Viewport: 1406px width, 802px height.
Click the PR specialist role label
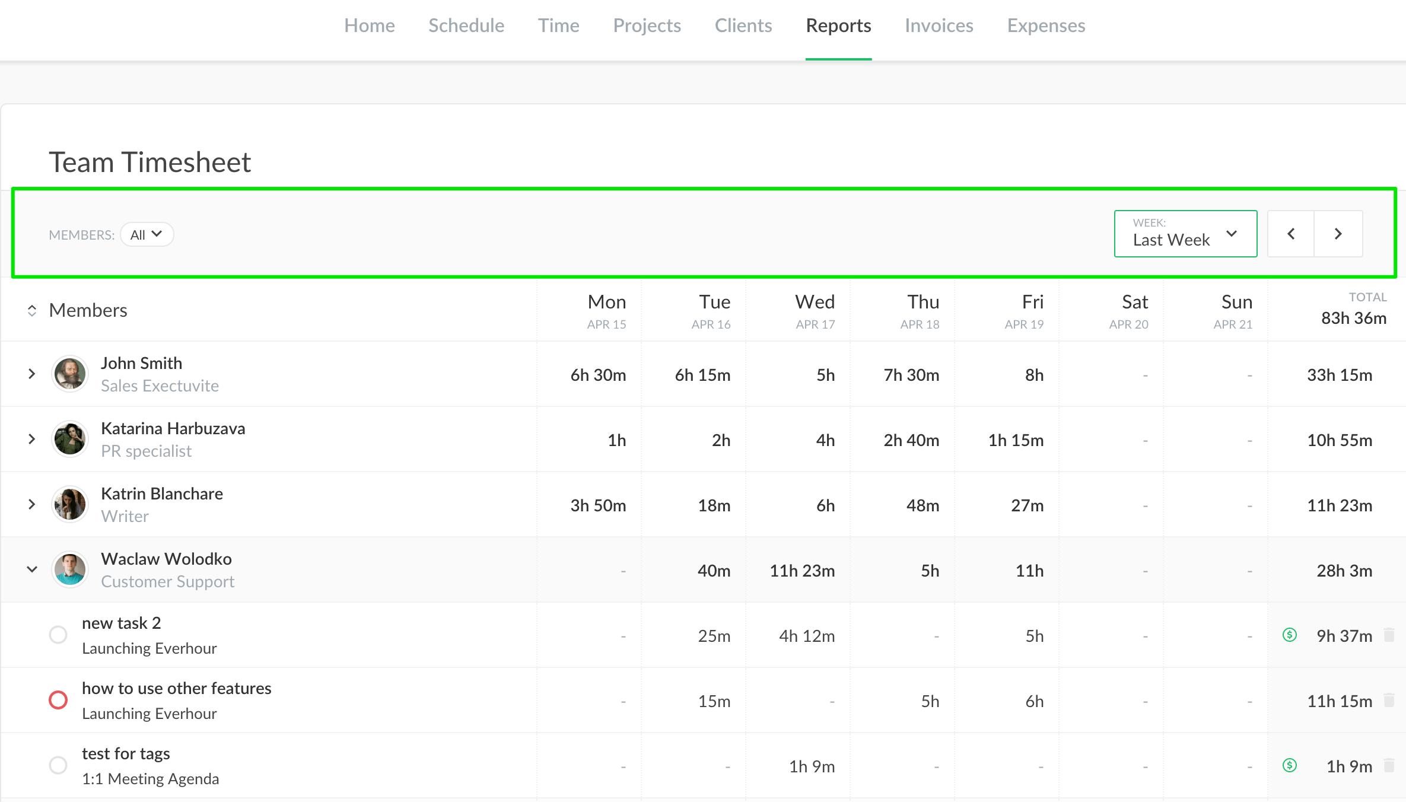click(x=147, y=451)
